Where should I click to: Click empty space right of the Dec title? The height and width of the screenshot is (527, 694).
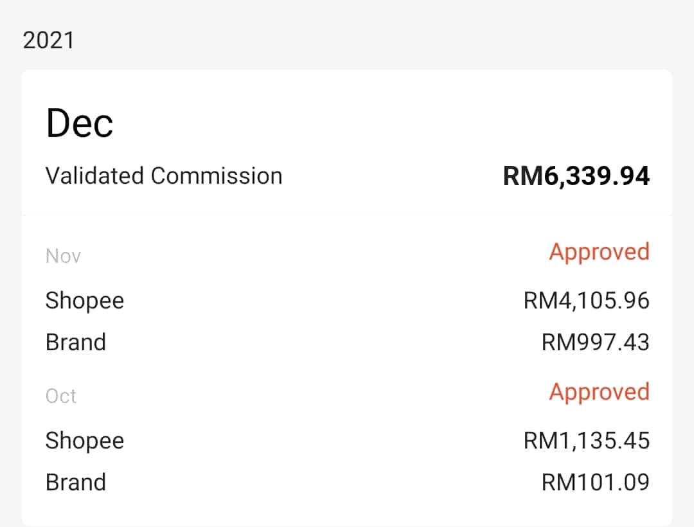point(386,123)
